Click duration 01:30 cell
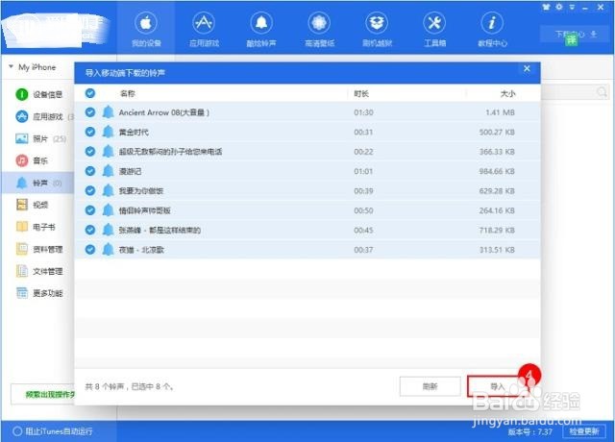The image size is (615, 442). (x=363, y=112)
